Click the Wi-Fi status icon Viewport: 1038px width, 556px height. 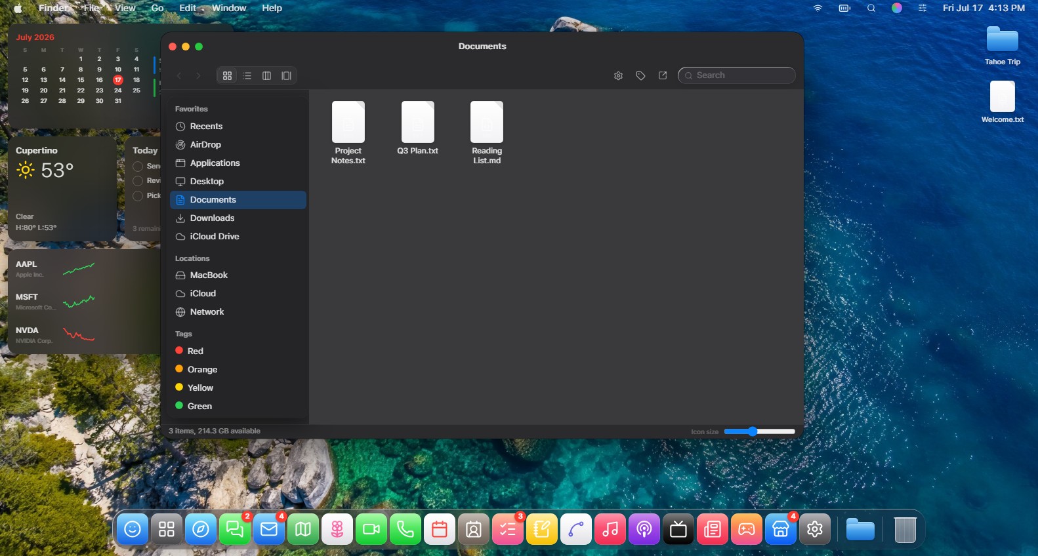pos(818,8)
